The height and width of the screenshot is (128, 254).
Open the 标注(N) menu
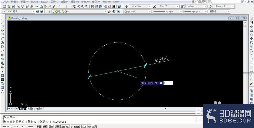pos(75,2)
